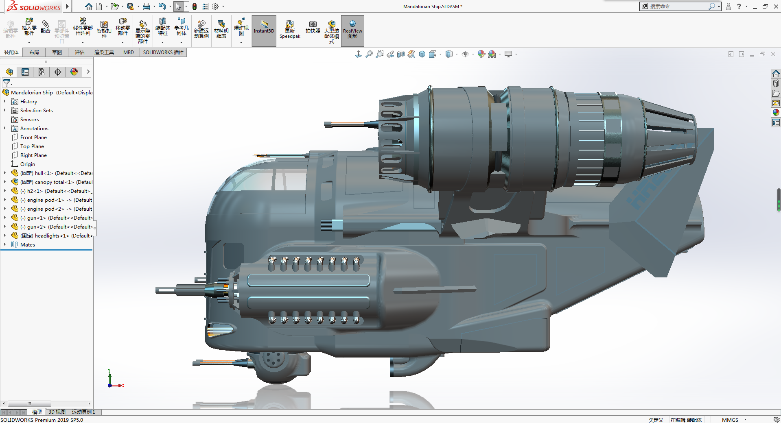Screen dimensions: 781x423
Task: Save the assembly with the Save icon
Action: pos(130,7)
